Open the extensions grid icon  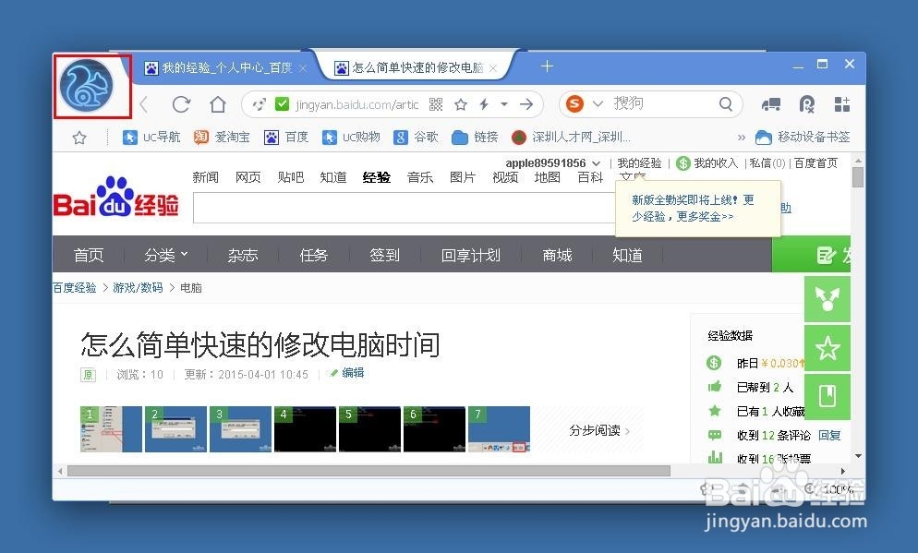click(x=842, y=104)
